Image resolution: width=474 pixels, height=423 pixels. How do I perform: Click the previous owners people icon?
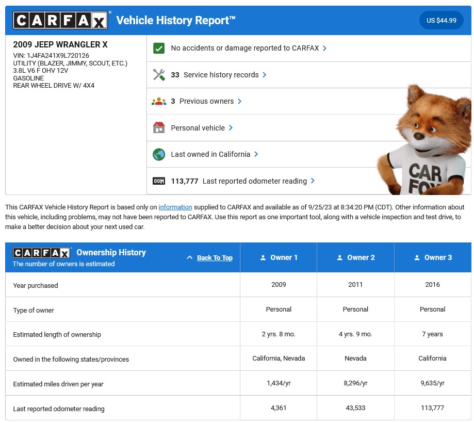coord(159,101)
